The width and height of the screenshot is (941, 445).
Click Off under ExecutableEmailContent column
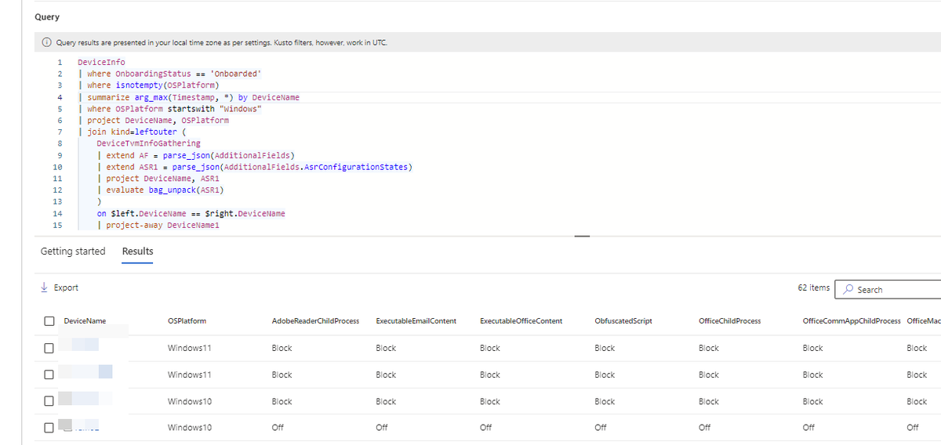pyautogui.click(x=382, y=428)
